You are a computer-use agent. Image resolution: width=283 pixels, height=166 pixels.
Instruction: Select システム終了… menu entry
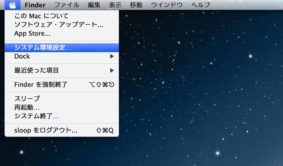coord(61,116)
